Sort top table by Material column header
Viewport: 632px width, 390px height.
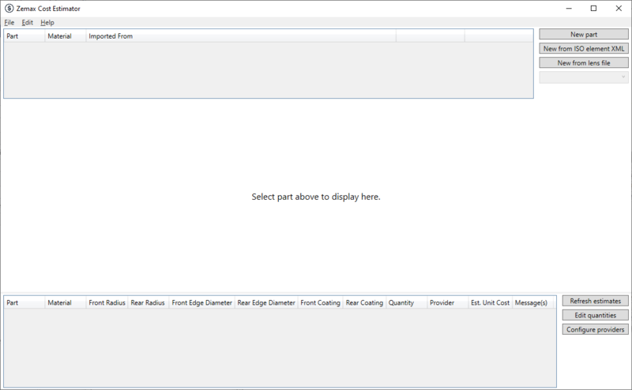pyautogui.click(x=66, y=36)
